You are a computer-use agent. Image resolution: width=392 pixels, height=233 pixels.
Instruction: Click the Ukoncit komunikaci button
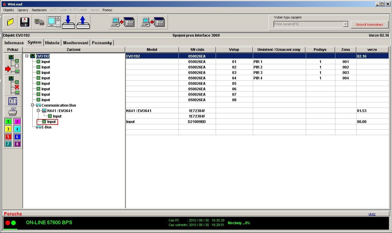[369, 25]
